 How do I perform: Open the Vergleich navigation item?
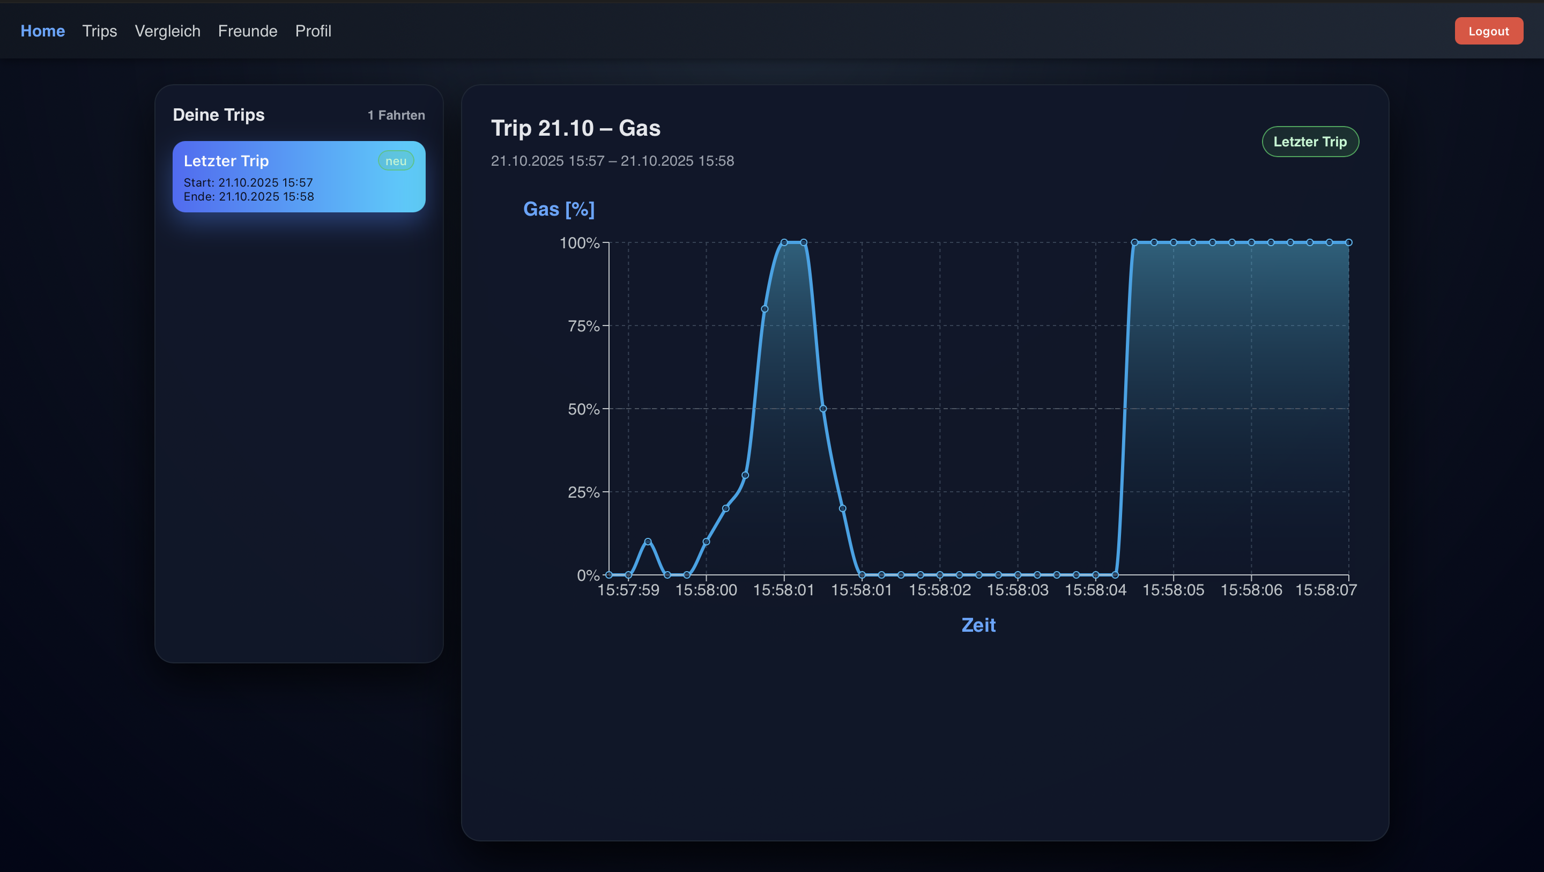pyautogui.click(x=167, y=31)
